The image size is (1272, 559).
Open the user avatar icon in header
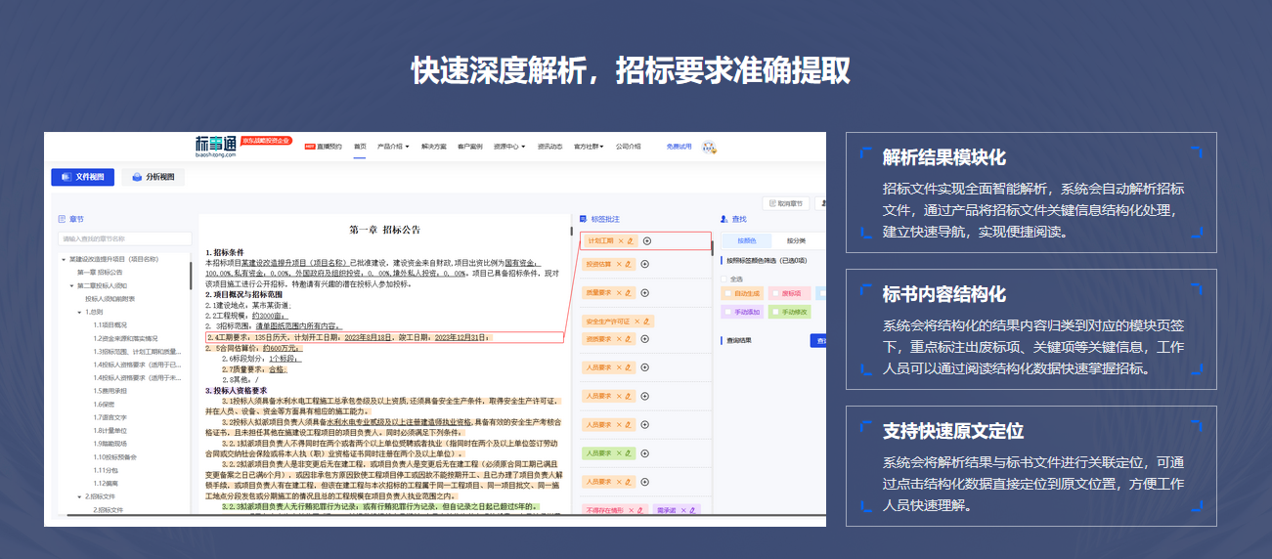tap(709, 148)
